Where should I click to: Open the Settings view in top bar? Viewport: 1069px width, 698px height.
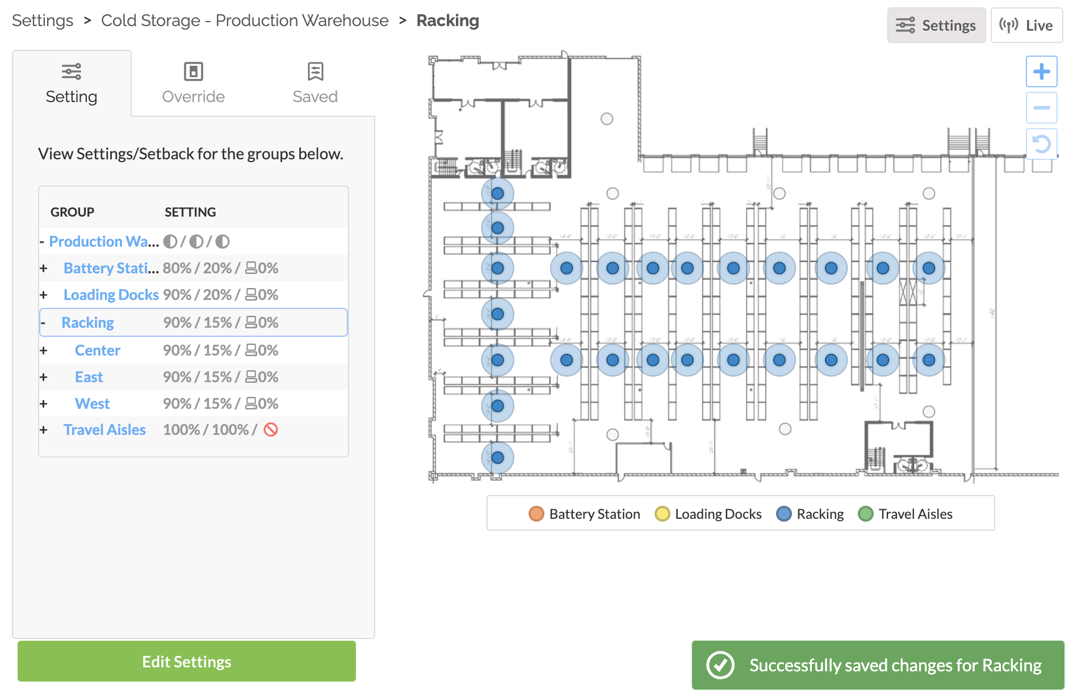(936, 26)
